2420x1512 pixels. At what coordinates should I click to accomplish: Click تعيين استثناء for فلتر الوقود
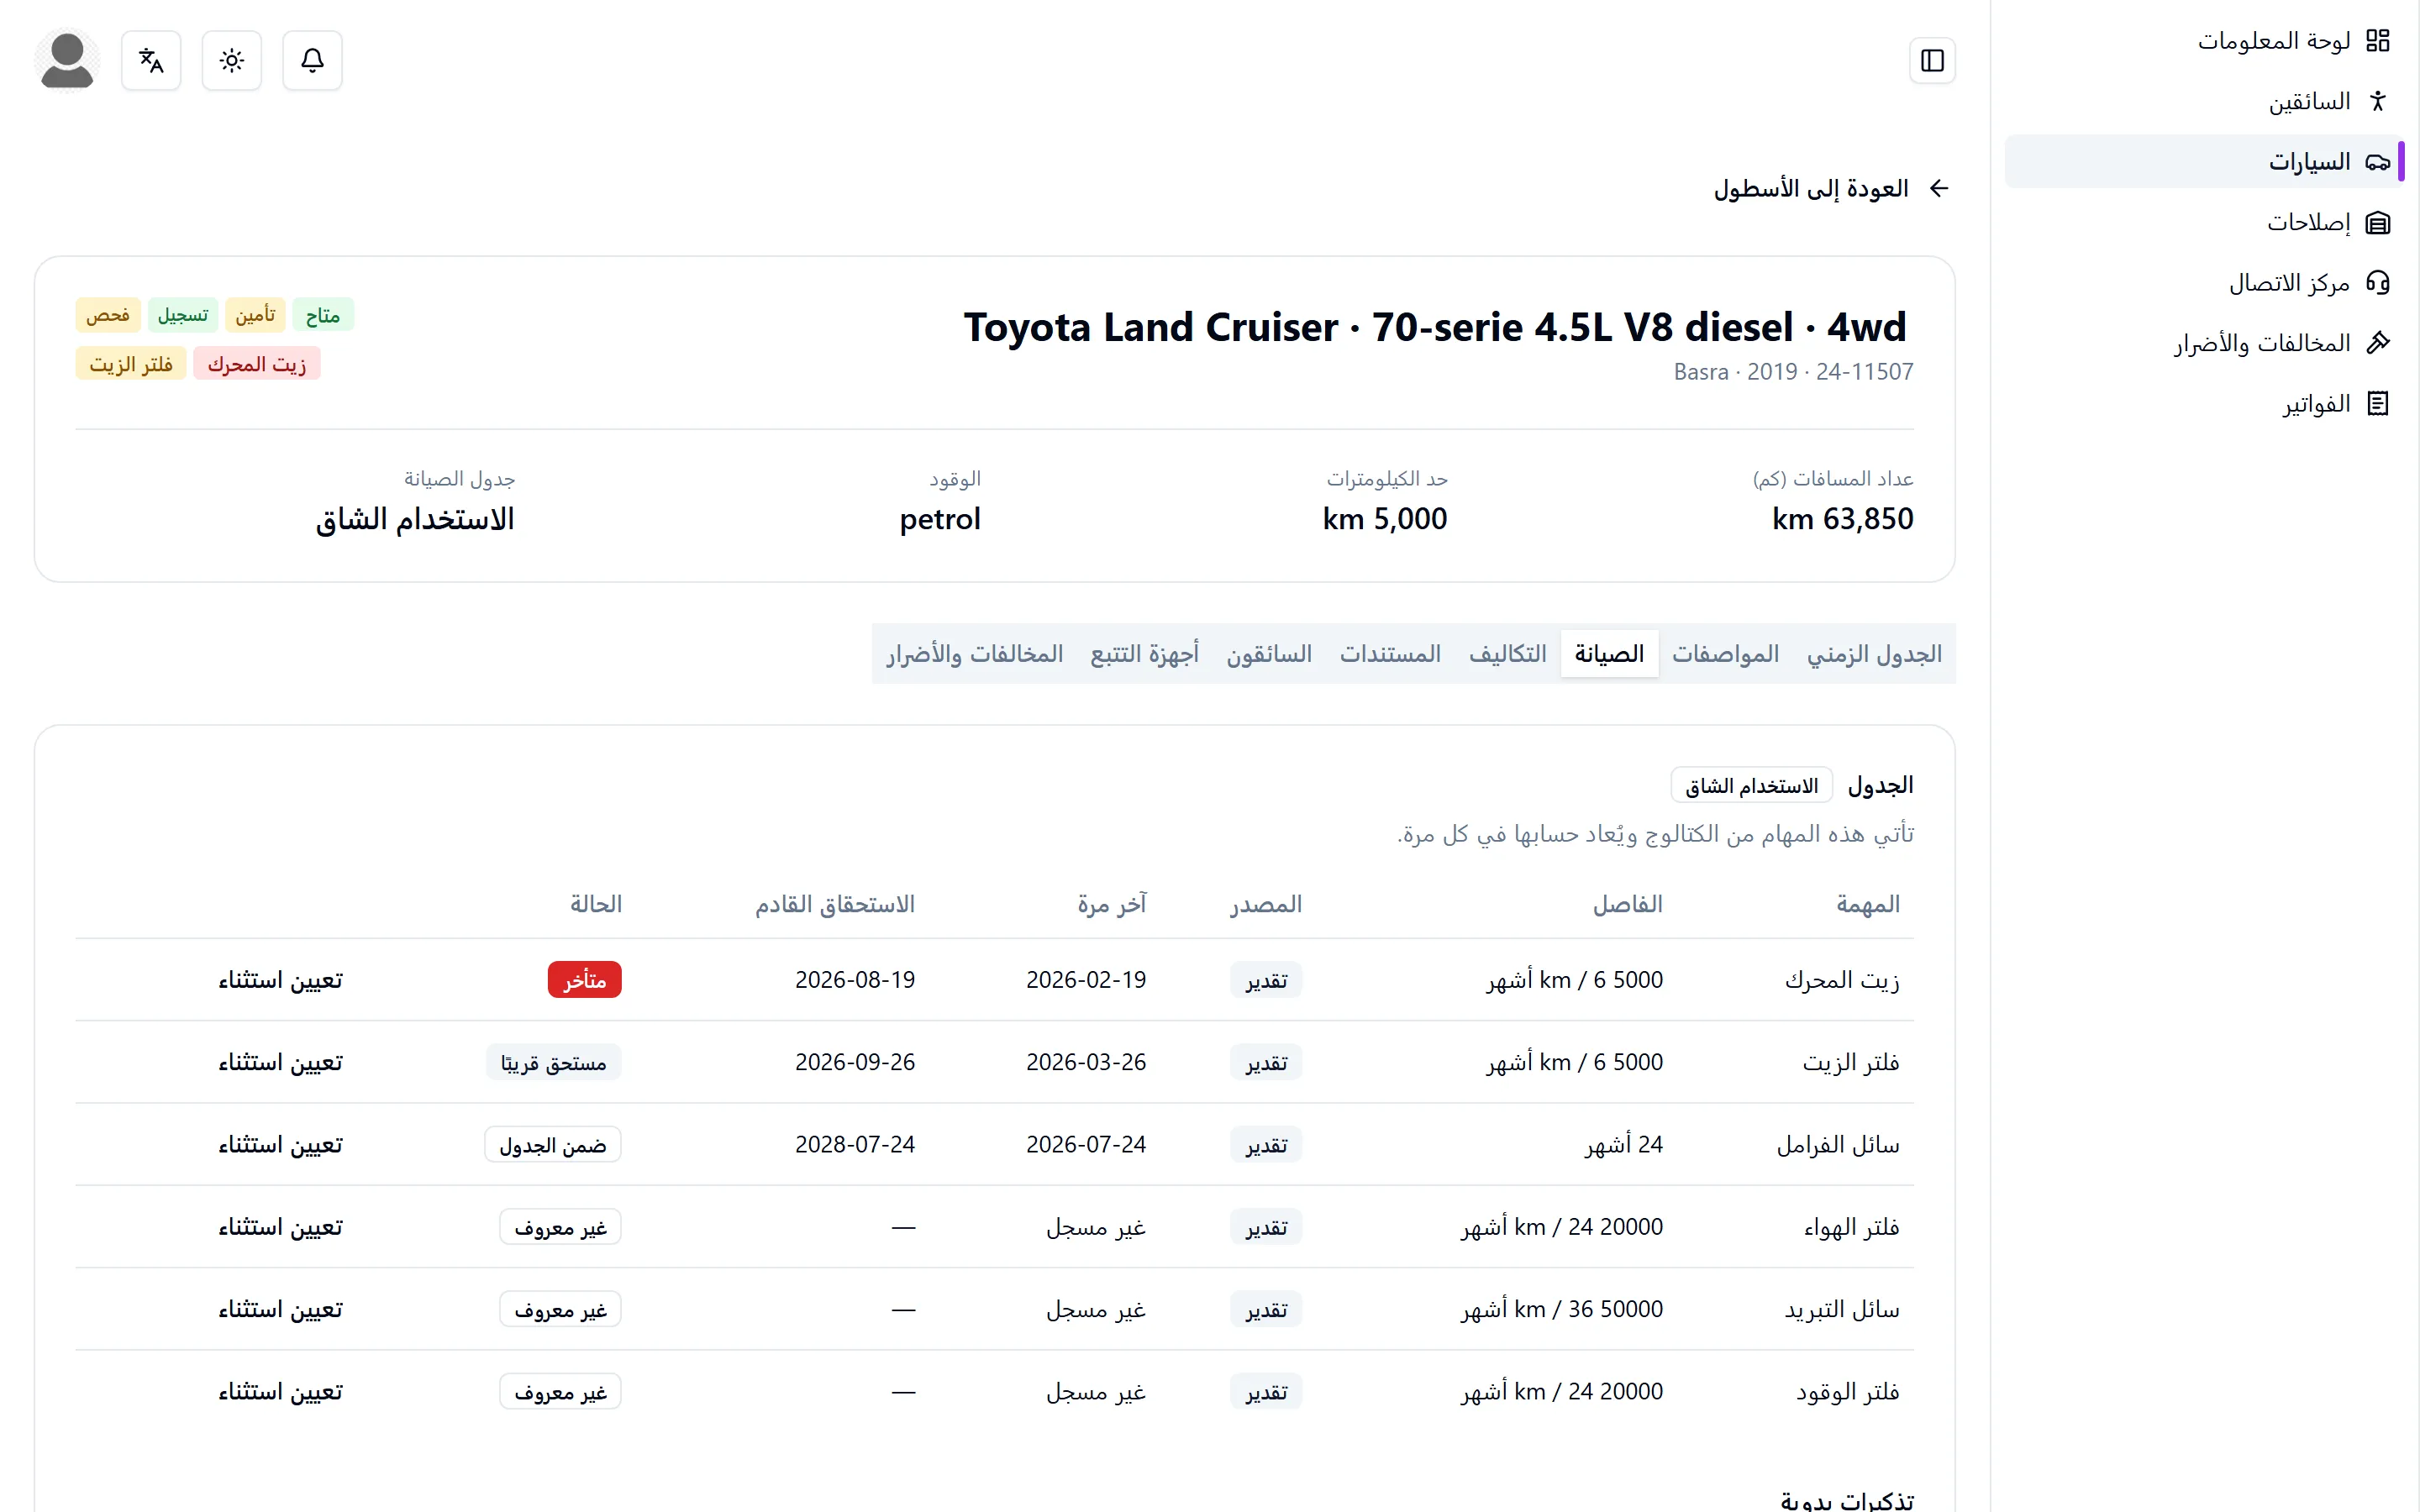[280, 1392]
